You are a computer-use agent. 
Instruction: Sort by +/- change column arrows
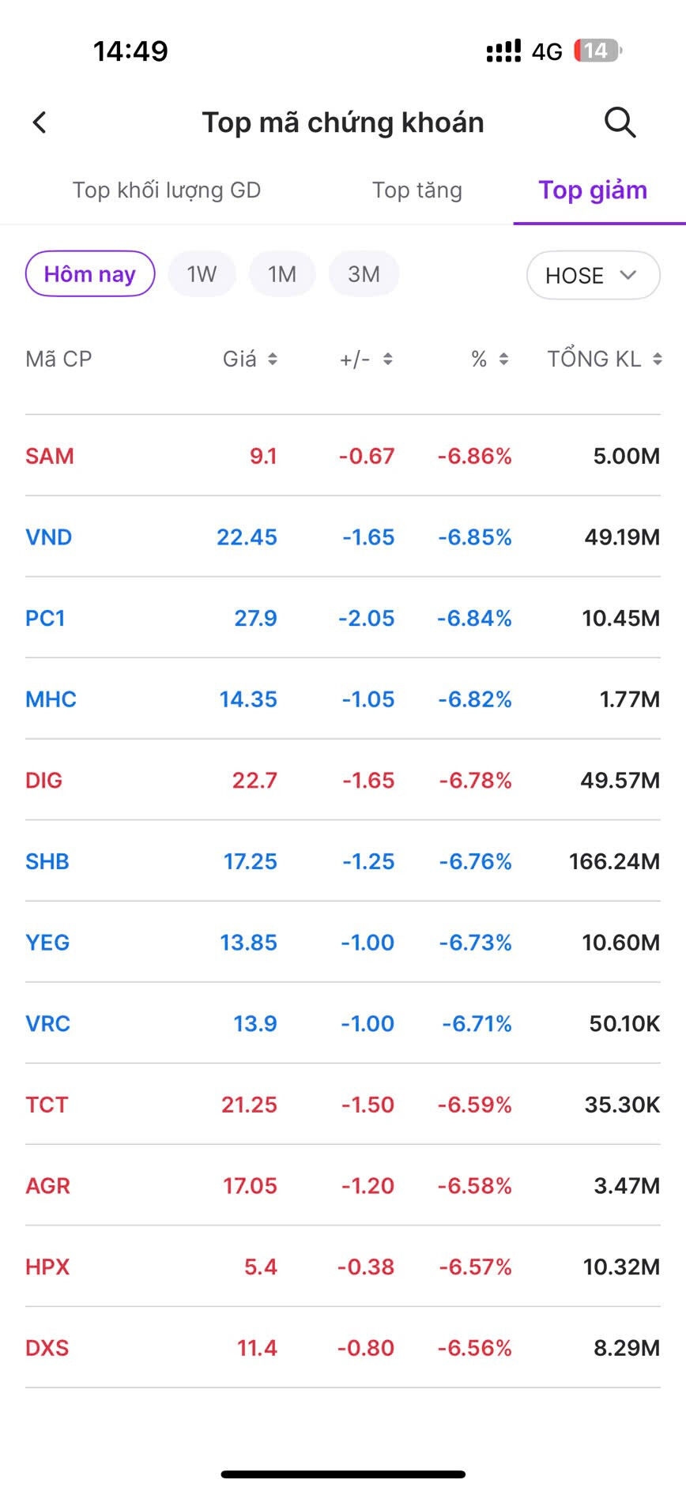click(x=387, y=360)
